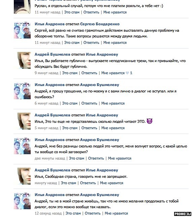Click the devil emoji in Андрей's comment
Viewport: 195px width, 220px height.
click(x=150, y=121)
